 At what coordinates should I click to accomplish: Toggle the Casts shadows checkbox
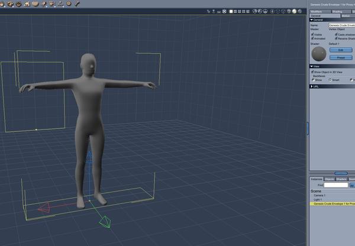click(x=336, y=34)
